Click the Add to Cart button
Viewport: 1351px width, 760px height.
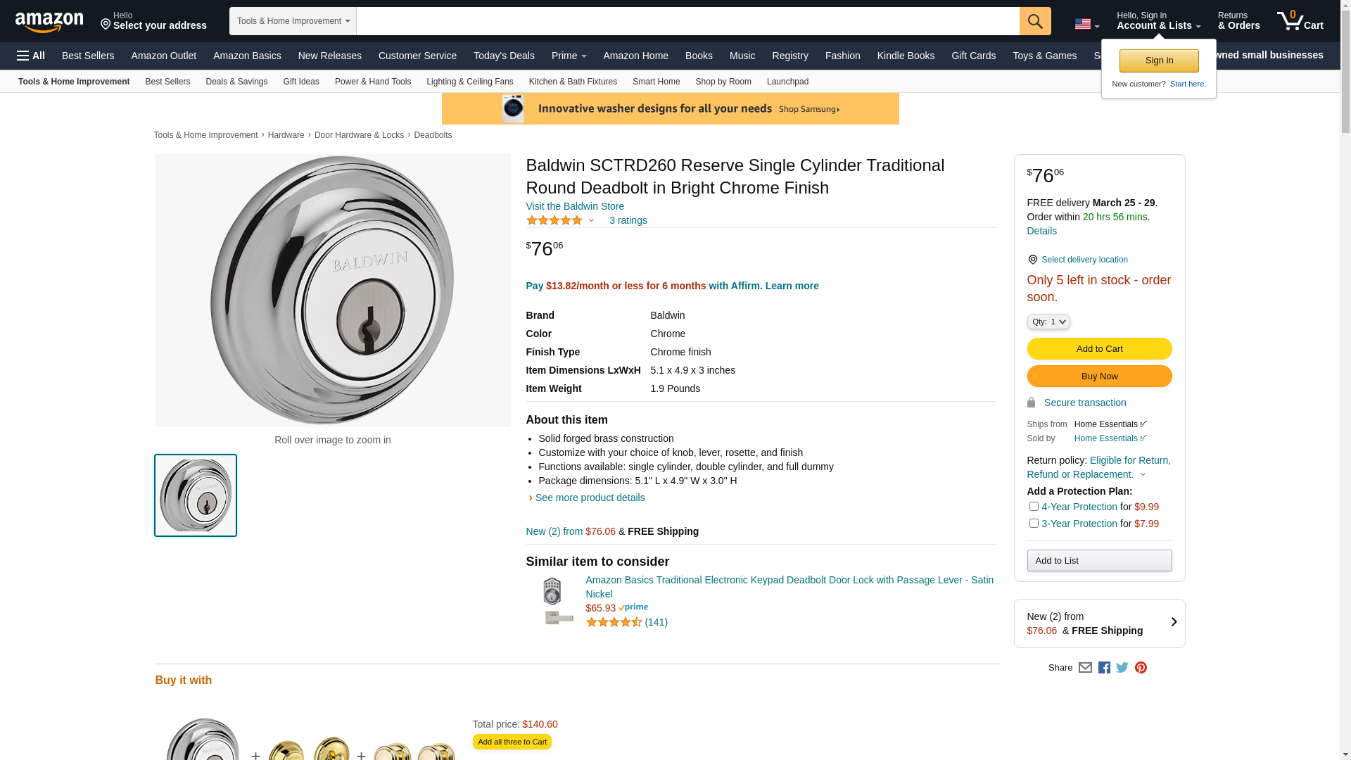pos(1099,349)
